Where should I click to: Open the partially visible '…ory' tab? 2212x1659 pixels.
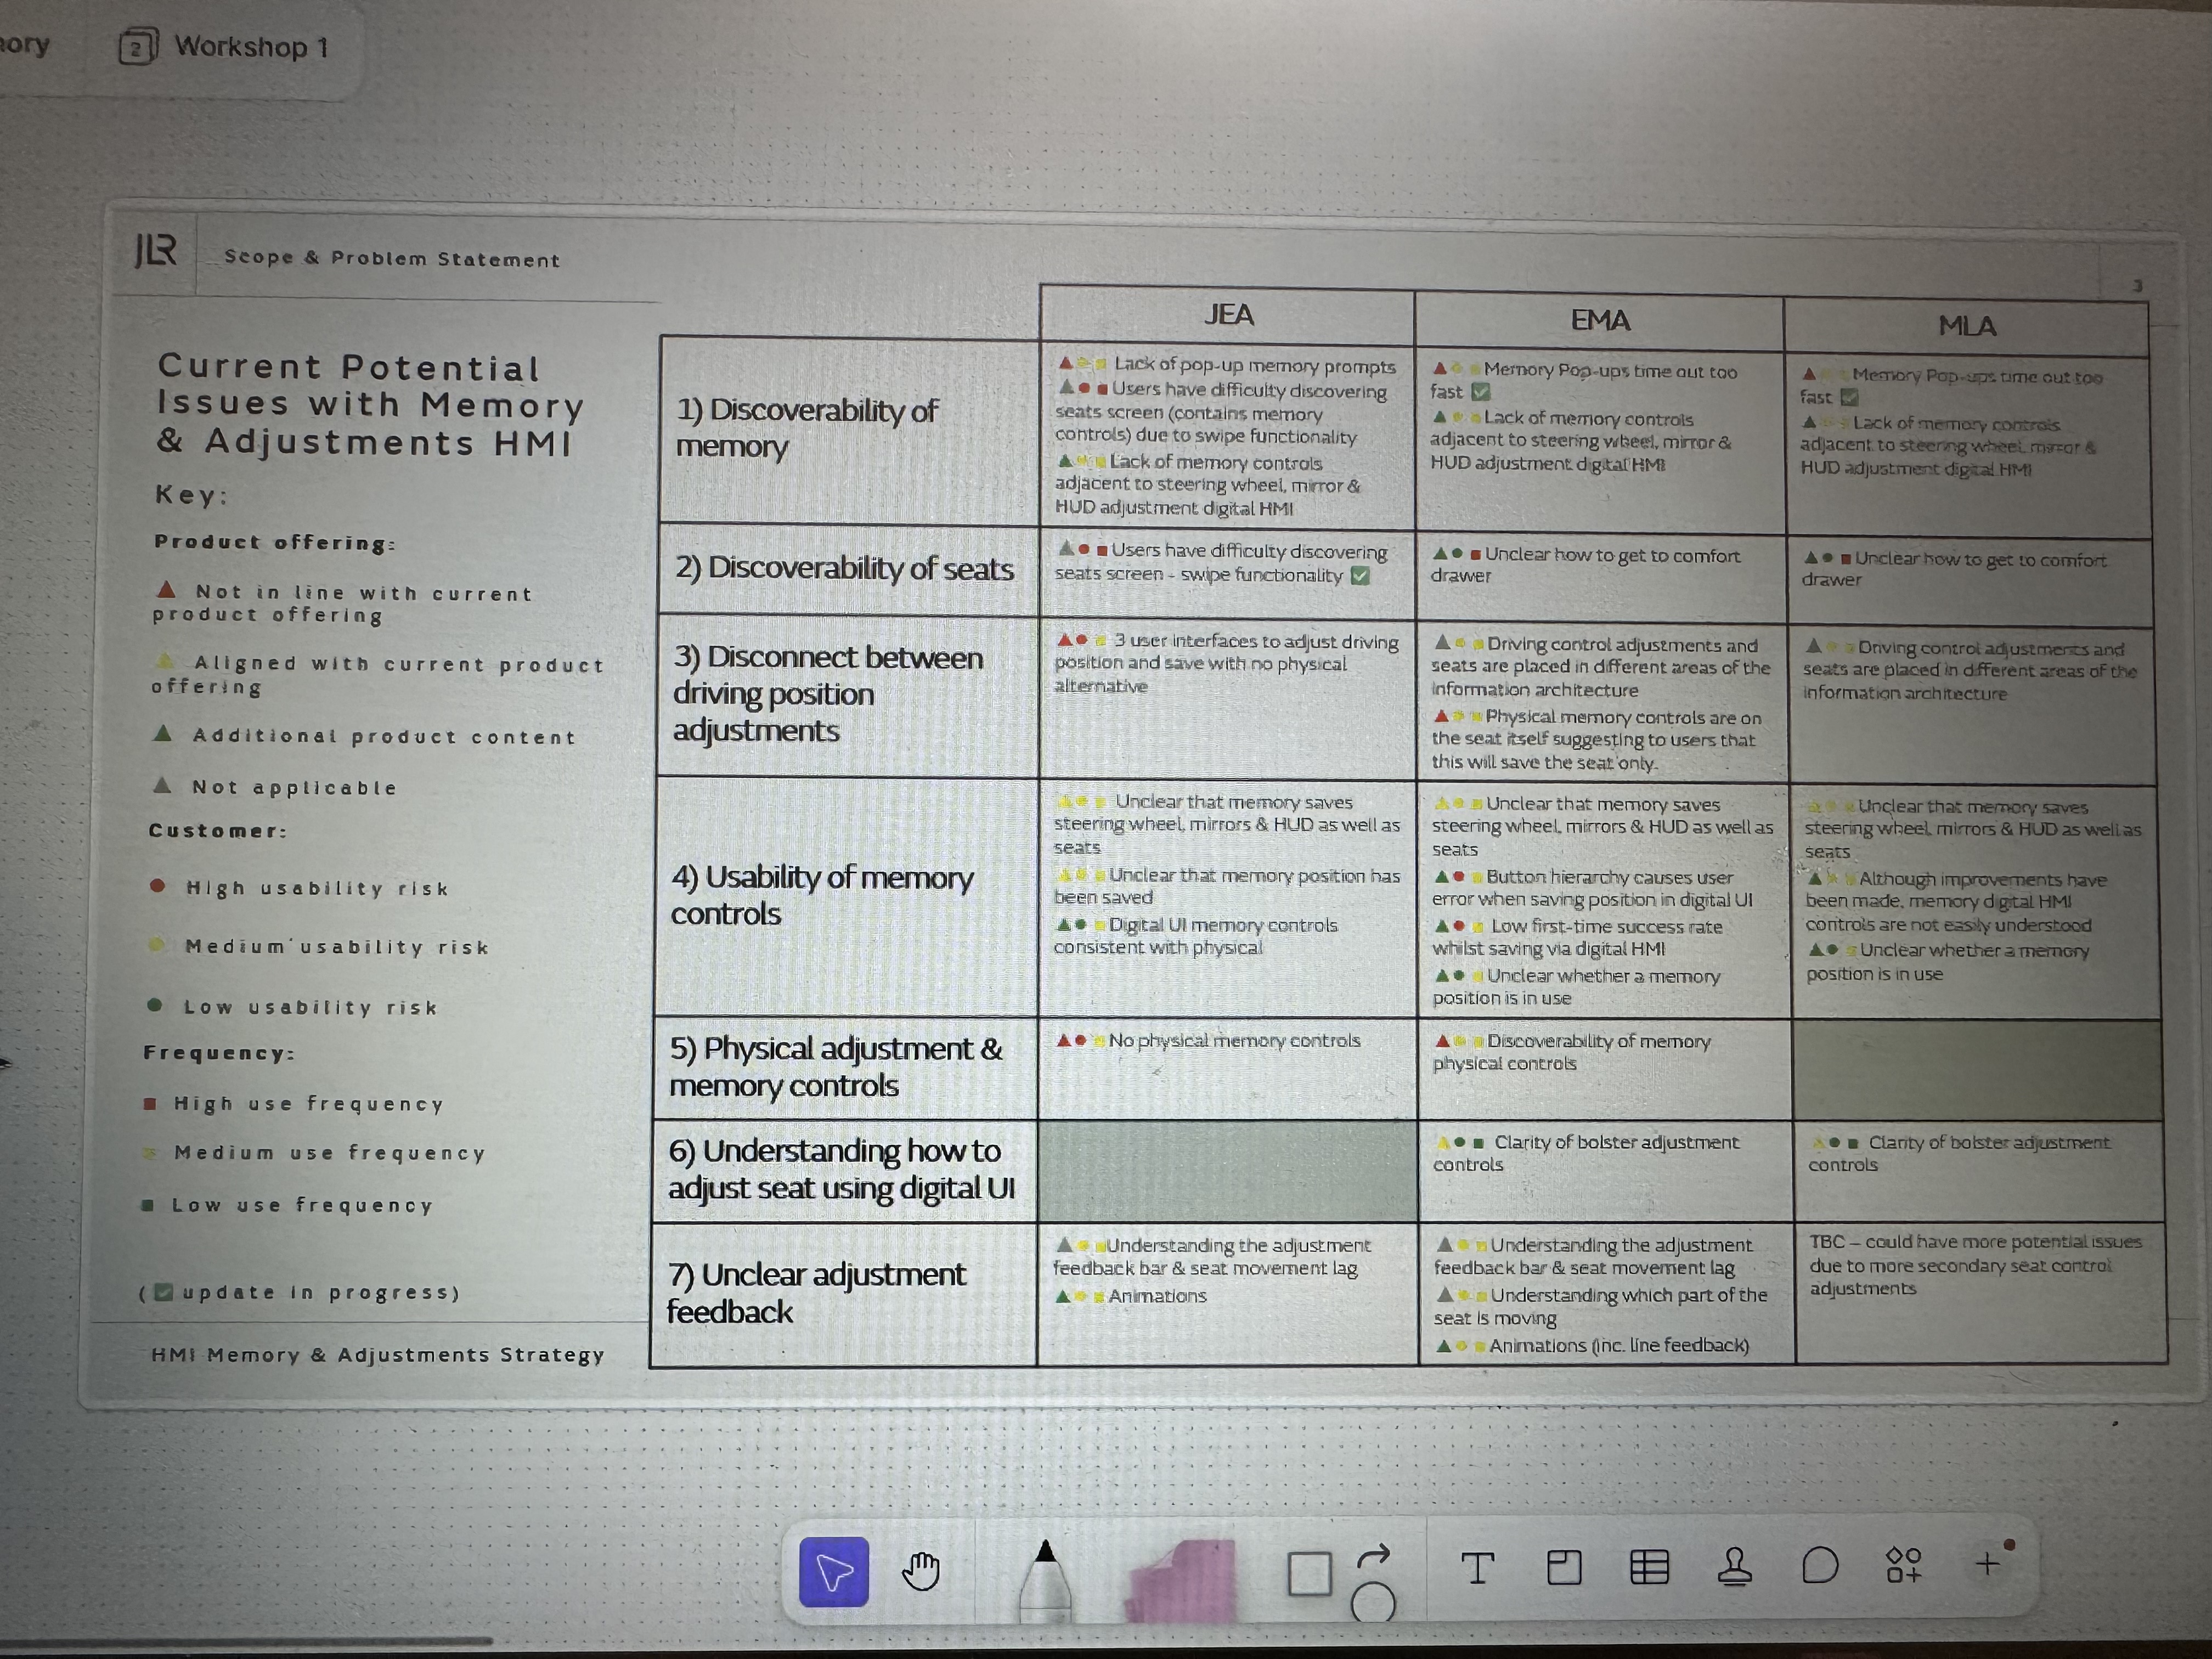[x=24, y=44]
